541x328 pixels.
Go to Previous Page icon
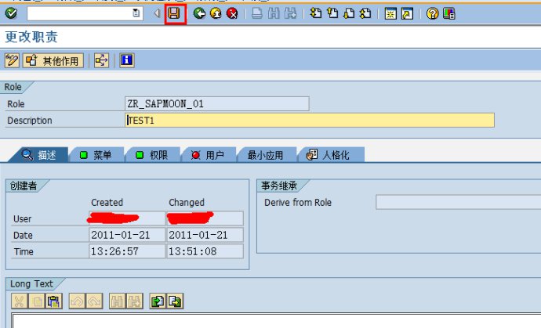click(332, 13)
